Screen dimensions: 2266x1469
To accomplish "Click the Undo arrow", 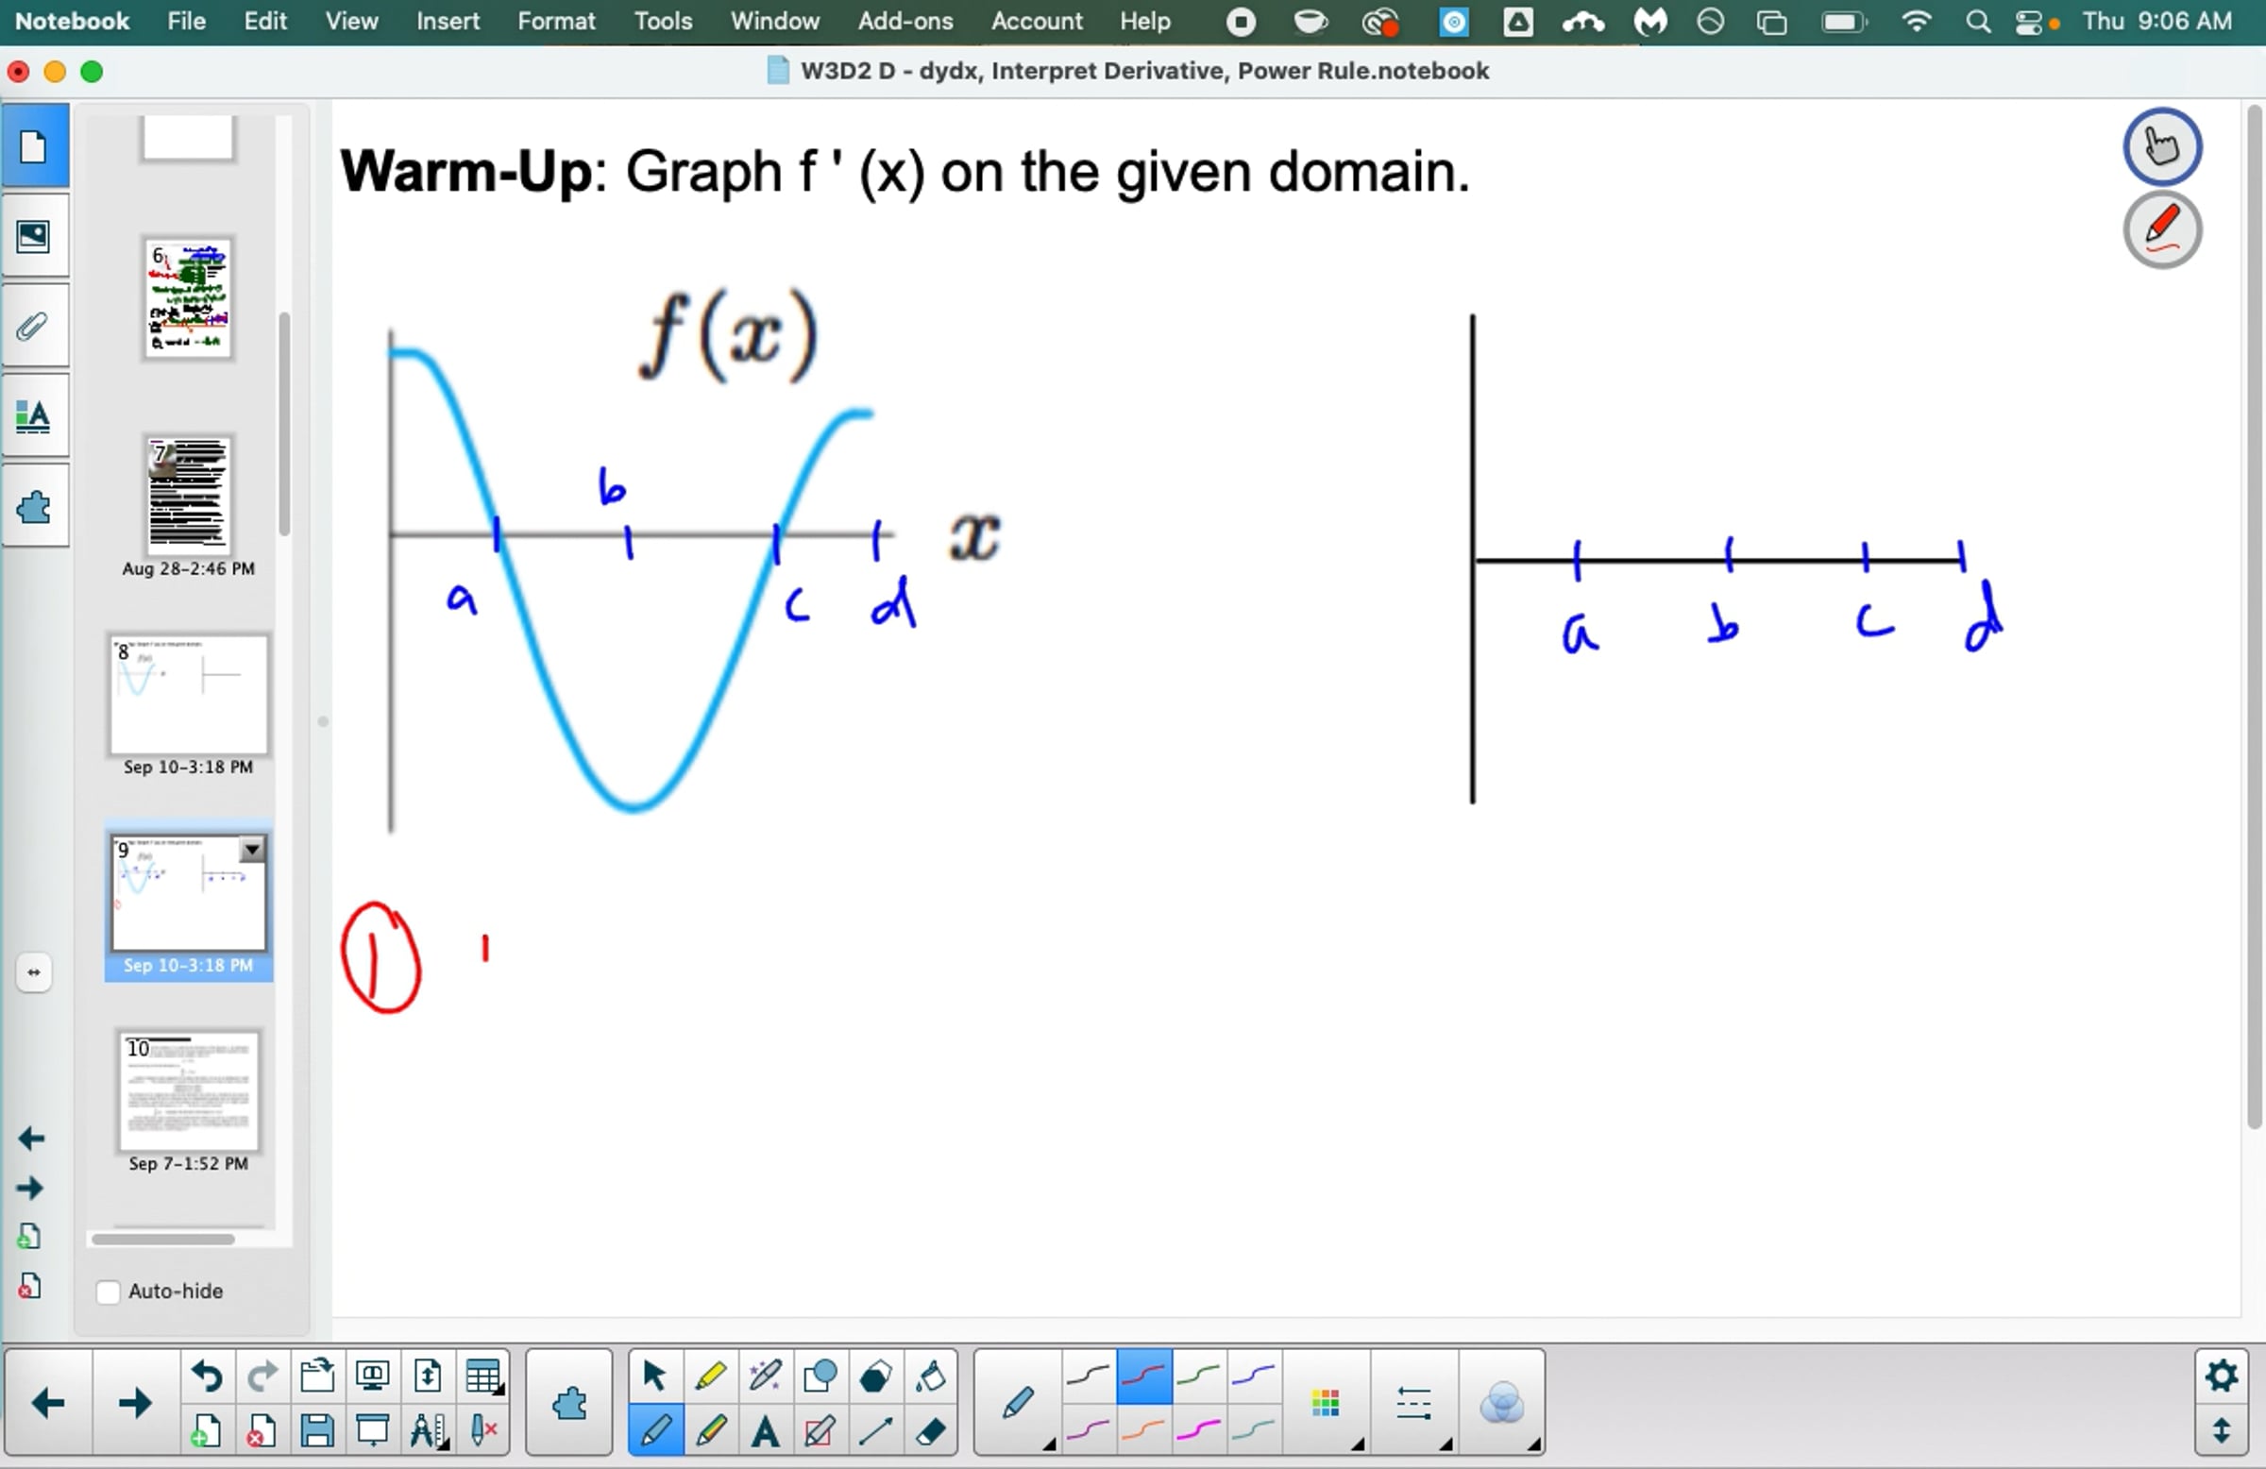I will click(x=207, y=1376).
